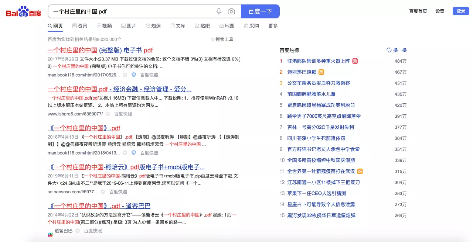The image size is (473, 242).
Task: Open the 设置 settings menu
Action: (440, 11)
